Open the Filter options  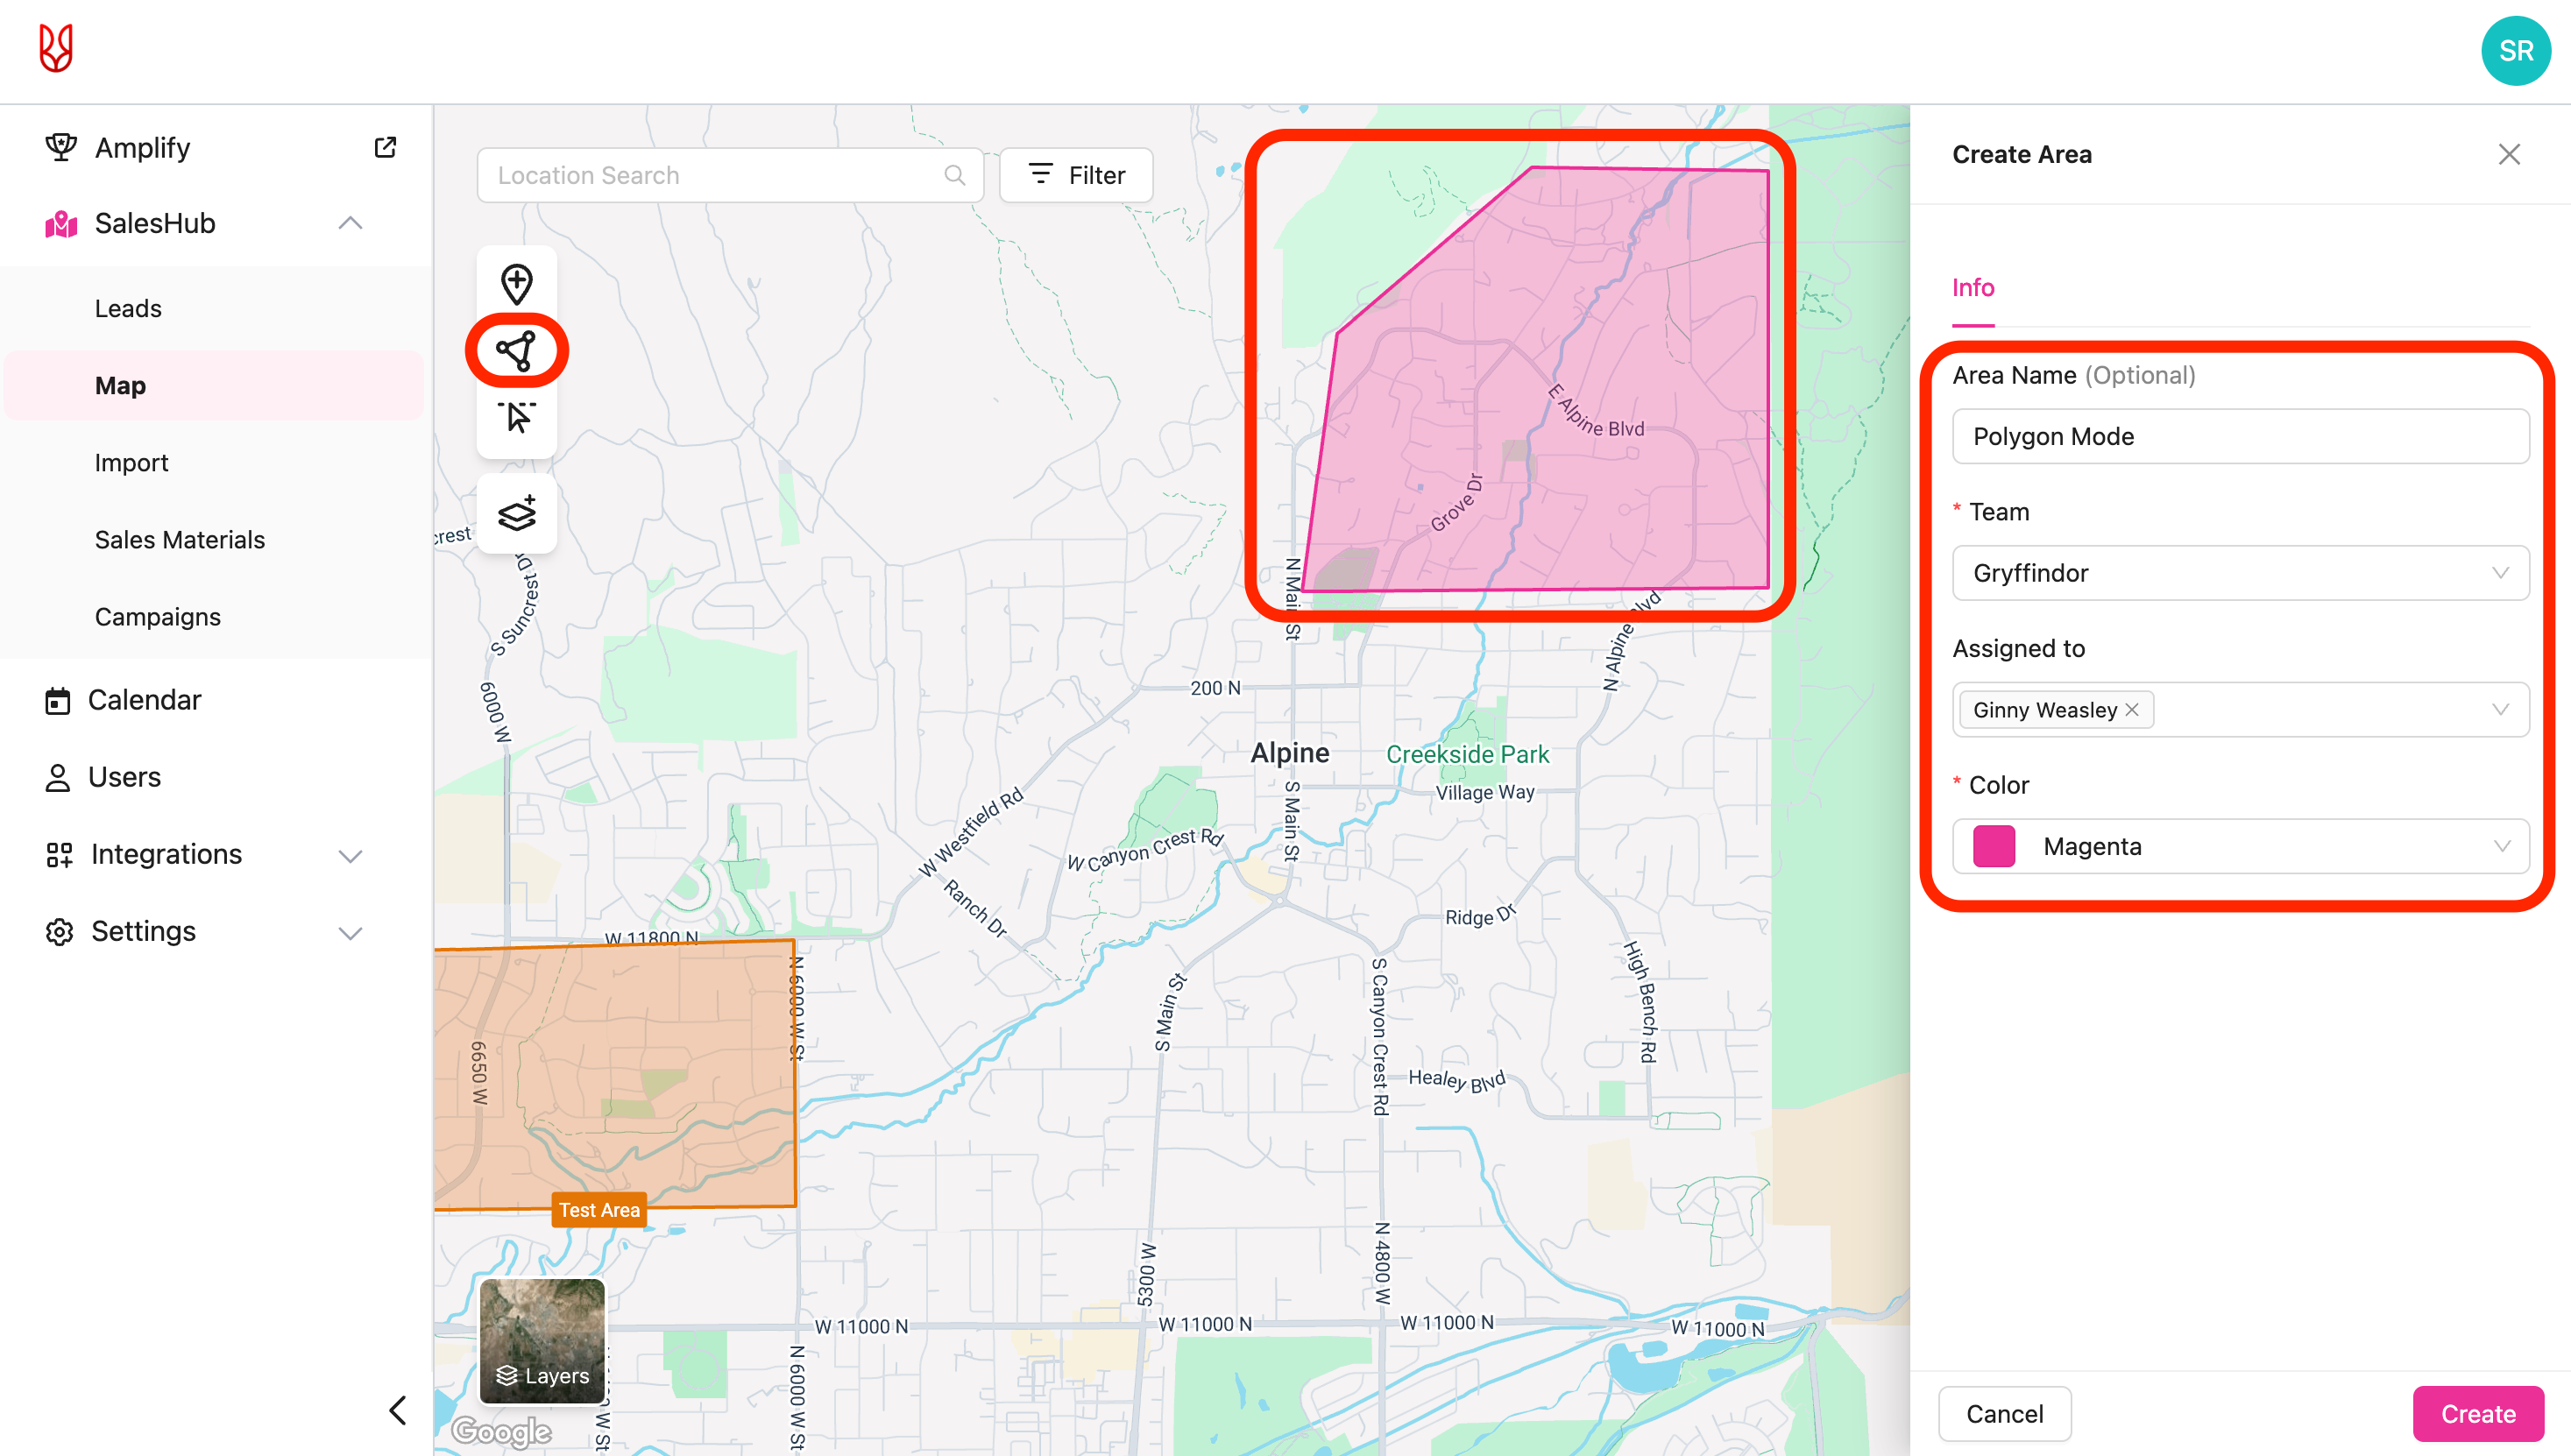click(1076, 175)
